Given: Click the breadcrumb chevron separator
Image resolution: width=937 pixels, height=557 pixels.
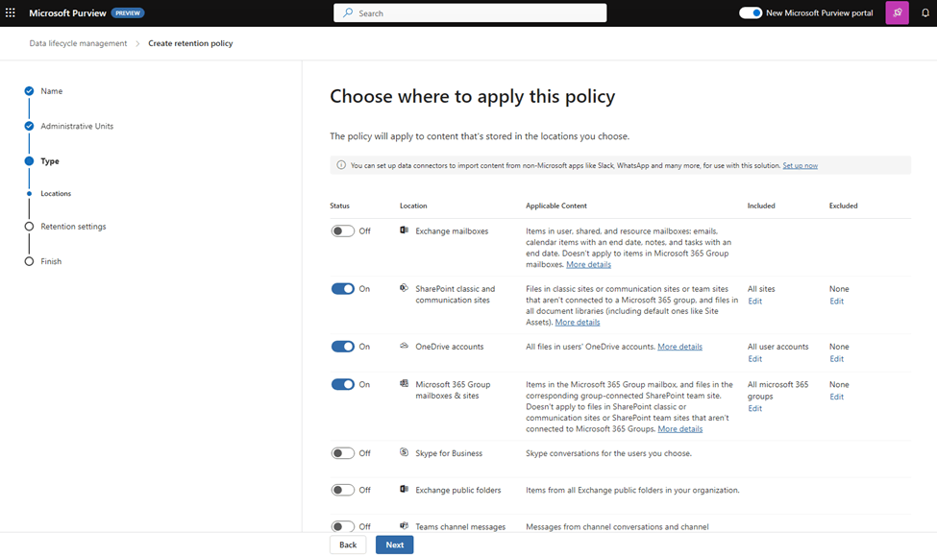Looking at the screenshot, I should [x=137, y=43].
